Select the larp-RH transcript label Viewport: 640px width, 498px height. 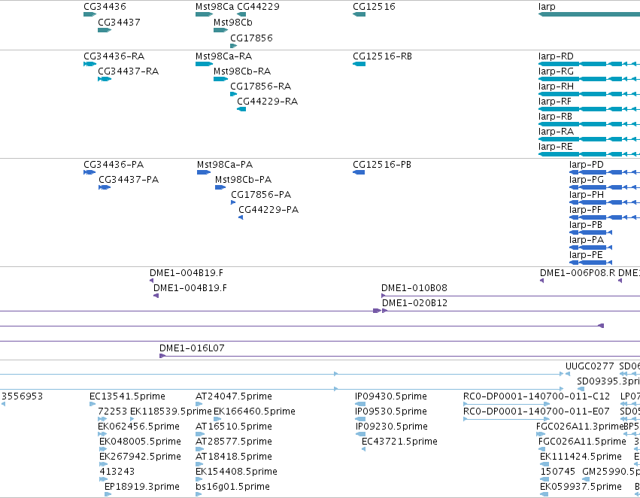(x=556, y=87)
